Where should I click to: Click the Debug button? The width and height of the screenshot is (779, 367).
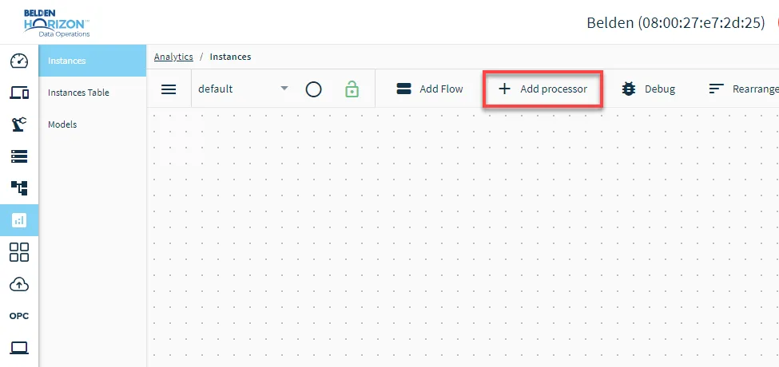pos(648,89)
